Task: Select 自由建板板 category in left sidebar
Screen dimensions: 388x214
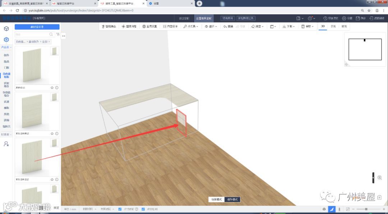Action: [6, 76]
